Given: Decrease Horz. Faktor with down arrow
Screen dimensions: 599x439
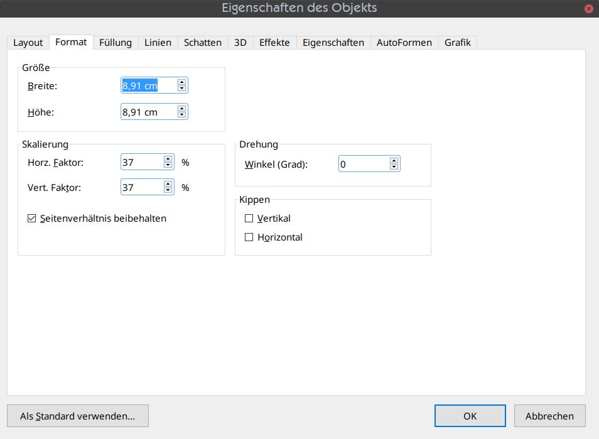Looking at the screenshot, I should (x=168, y=165).
